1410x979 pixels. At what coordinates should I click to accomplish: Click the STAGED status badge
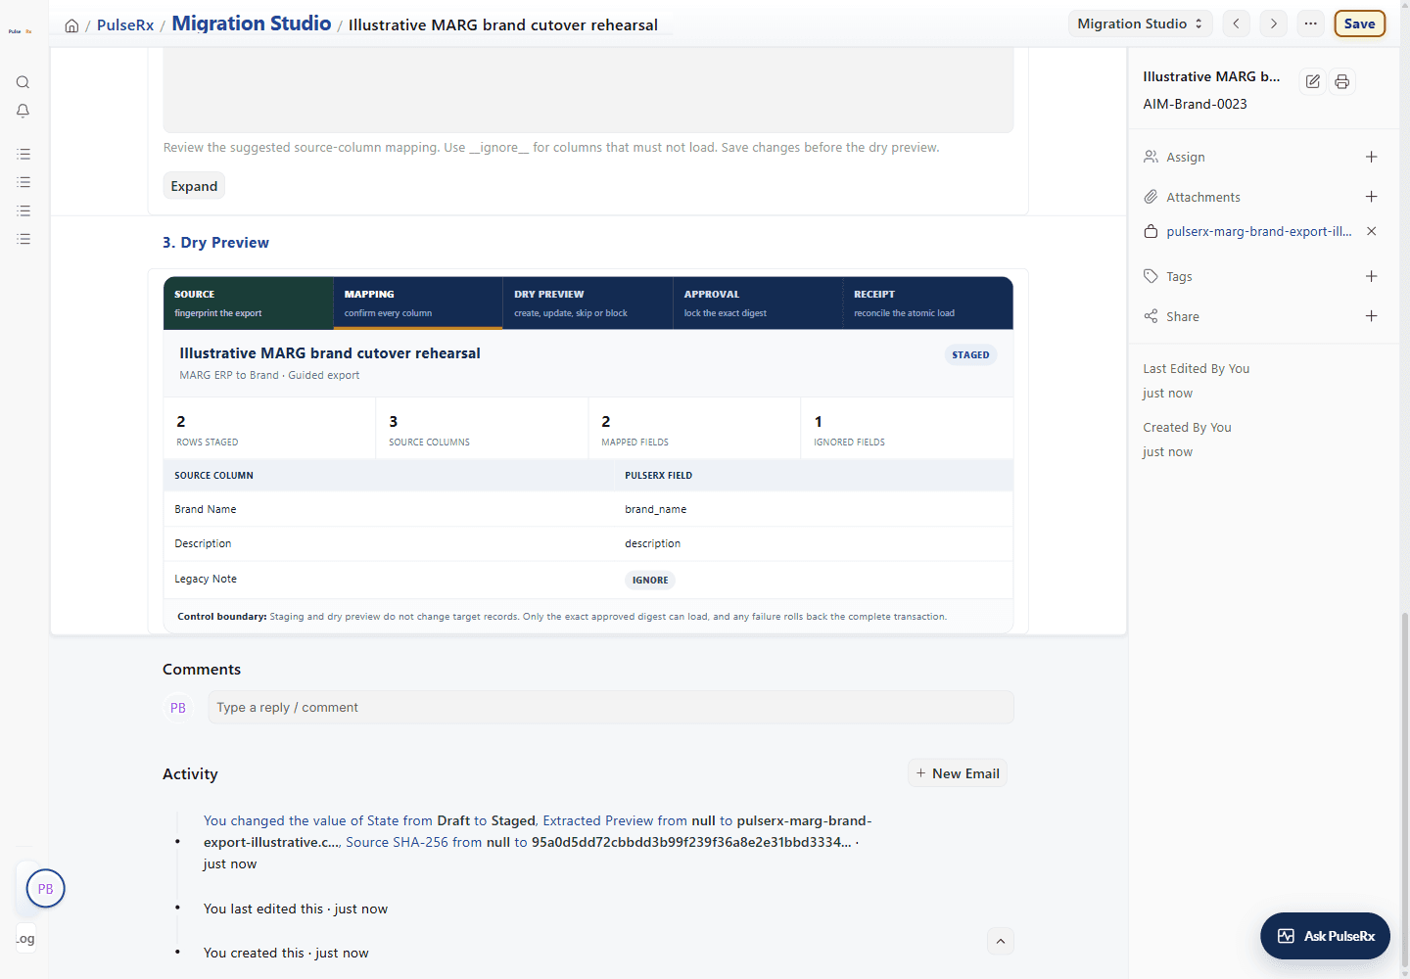[970, 355]
